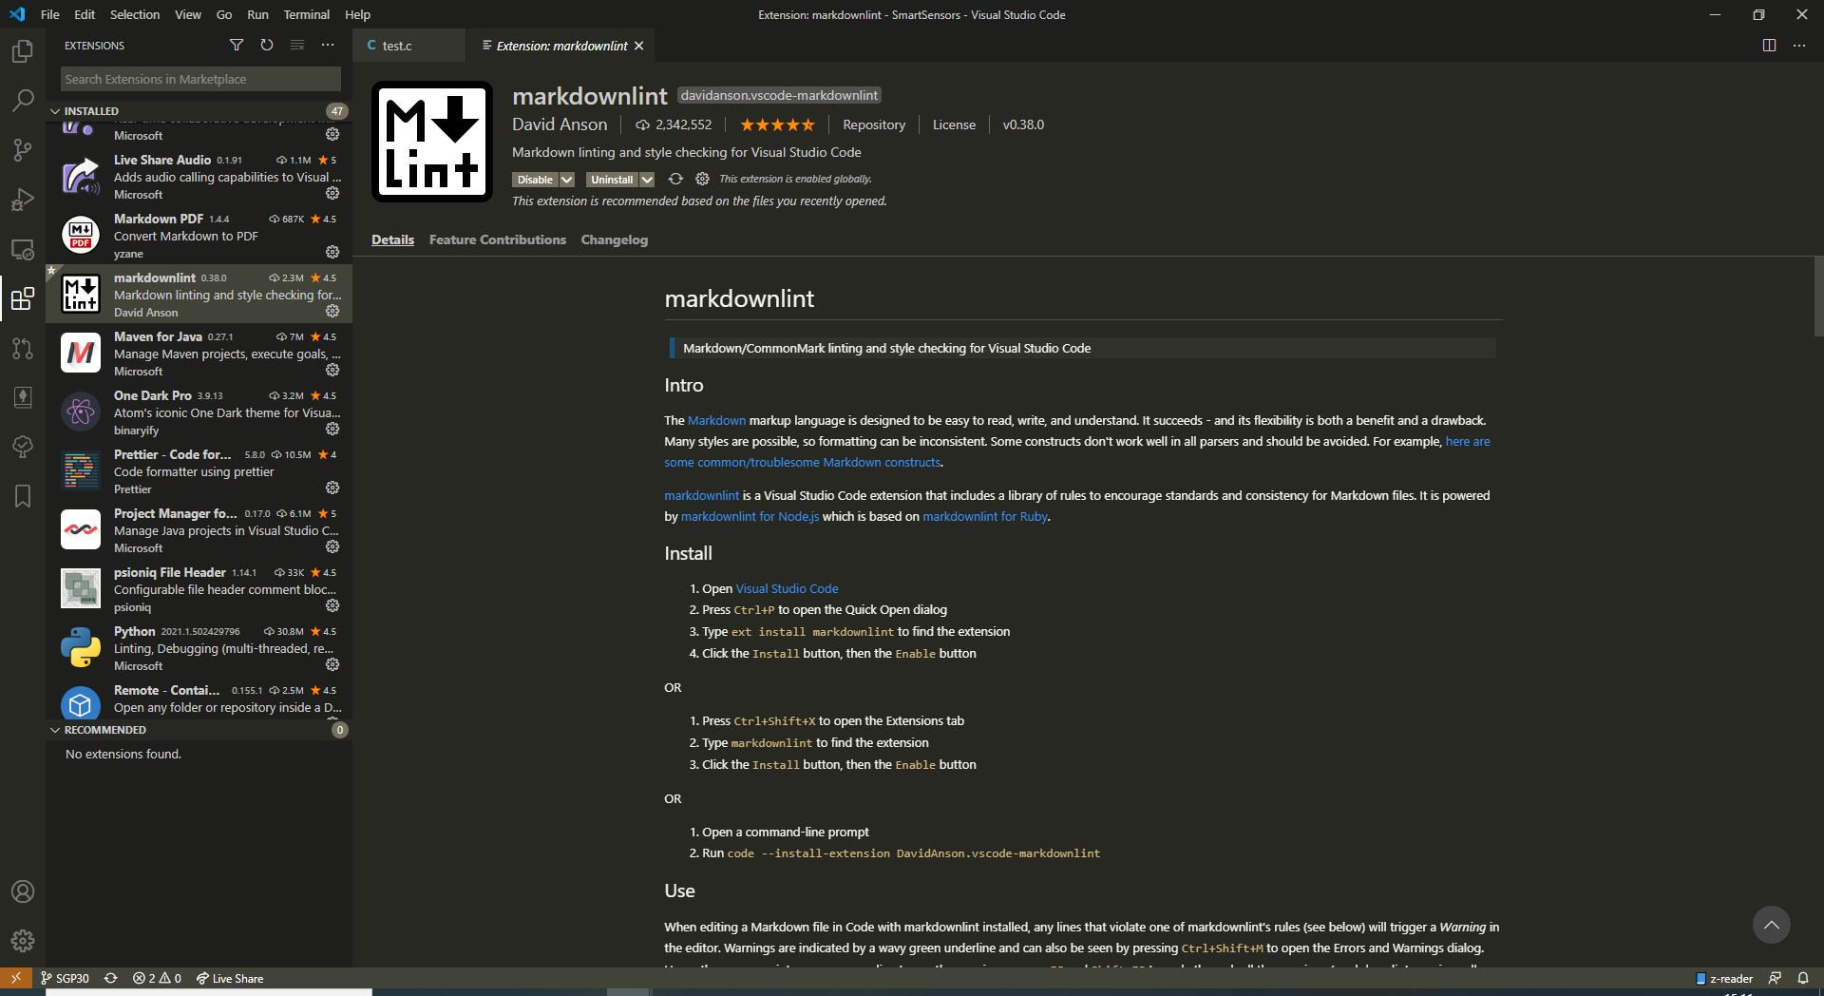The height and width of the screenshot is (996, 1824).
Task: Open the David Anson publisher link
Action: (x=560, y=124)
